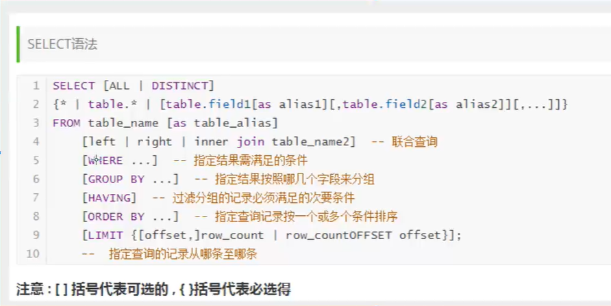Click the word table_name2 in the join clause

tap(313, 142)
